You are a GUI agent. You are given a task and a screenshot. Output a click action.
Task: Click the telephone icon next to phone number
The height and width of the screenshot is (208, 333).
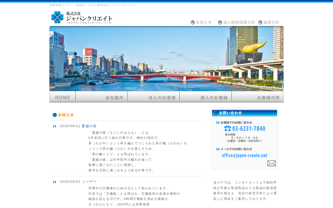pyautogui.click(x=228, y=128)
